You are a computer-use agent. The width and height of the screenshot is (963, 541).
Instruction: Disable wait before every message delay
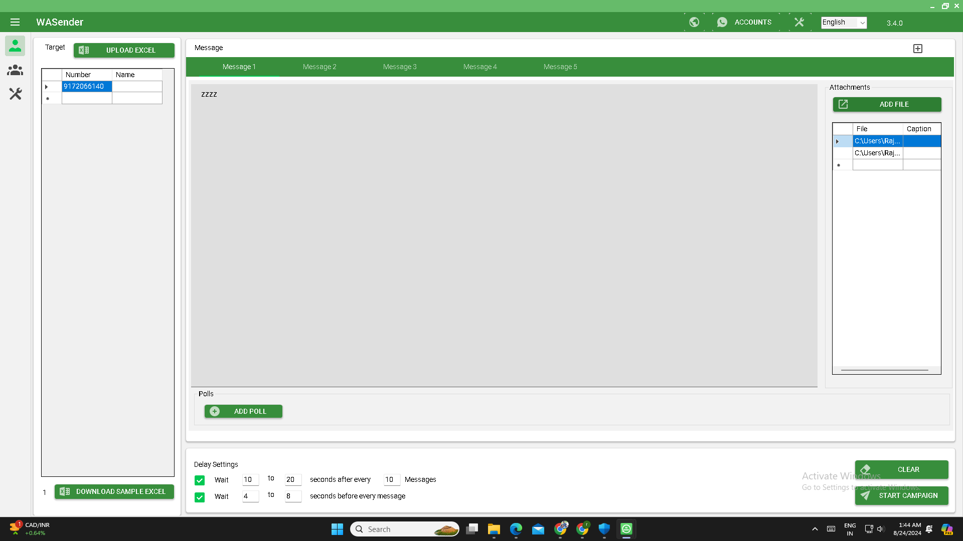coord(200,497)
